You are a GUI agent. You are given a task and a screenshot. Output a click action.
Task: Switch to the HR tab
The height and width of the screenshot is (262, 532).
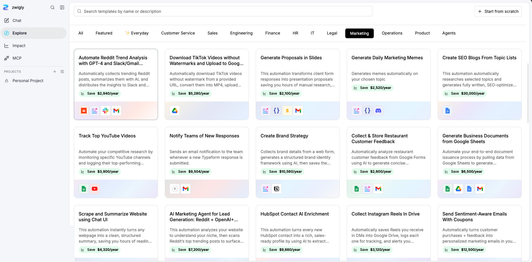[295, 33]
